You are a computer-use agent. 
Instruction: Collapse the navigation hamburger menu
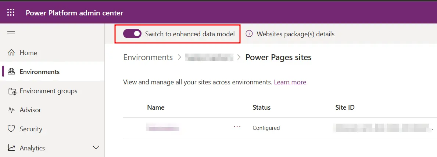coord(11,33)
